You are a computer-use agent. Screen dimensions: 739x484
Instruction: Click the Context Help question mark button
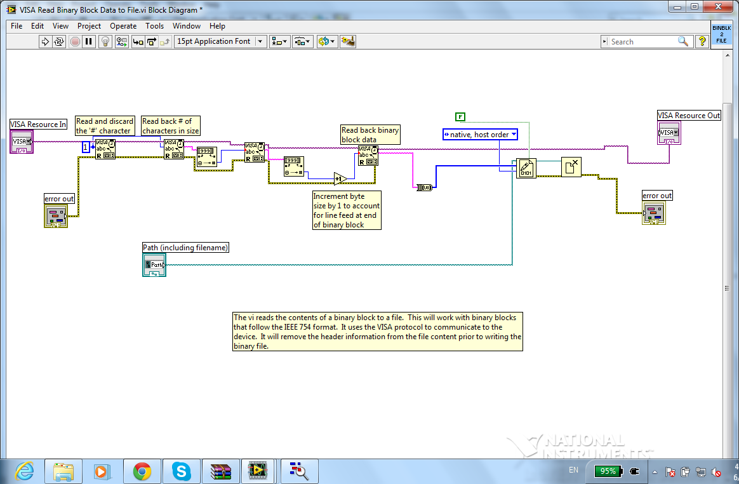pyautogui.click(x=702, y=41)
